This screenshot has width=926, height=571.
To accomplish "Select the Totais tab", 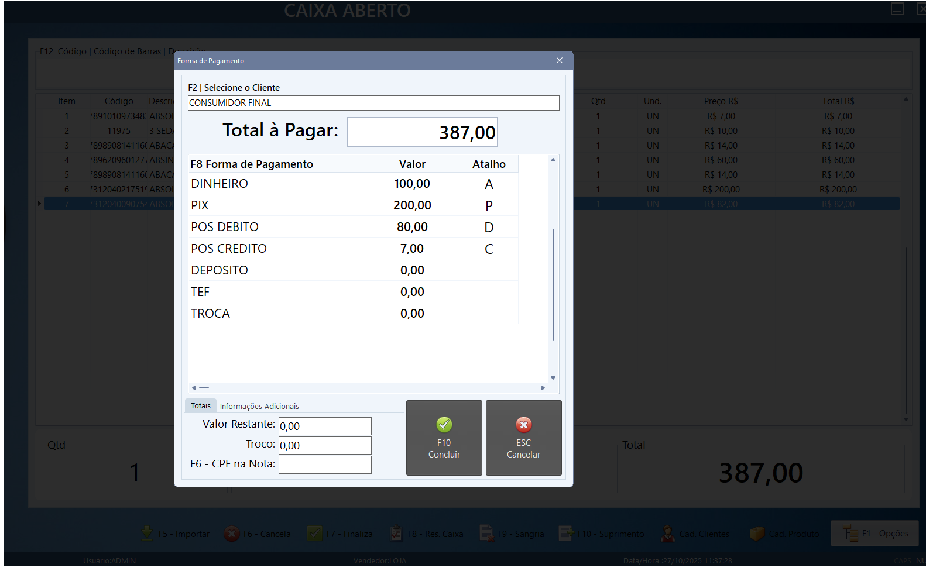I will pos(200,405).
